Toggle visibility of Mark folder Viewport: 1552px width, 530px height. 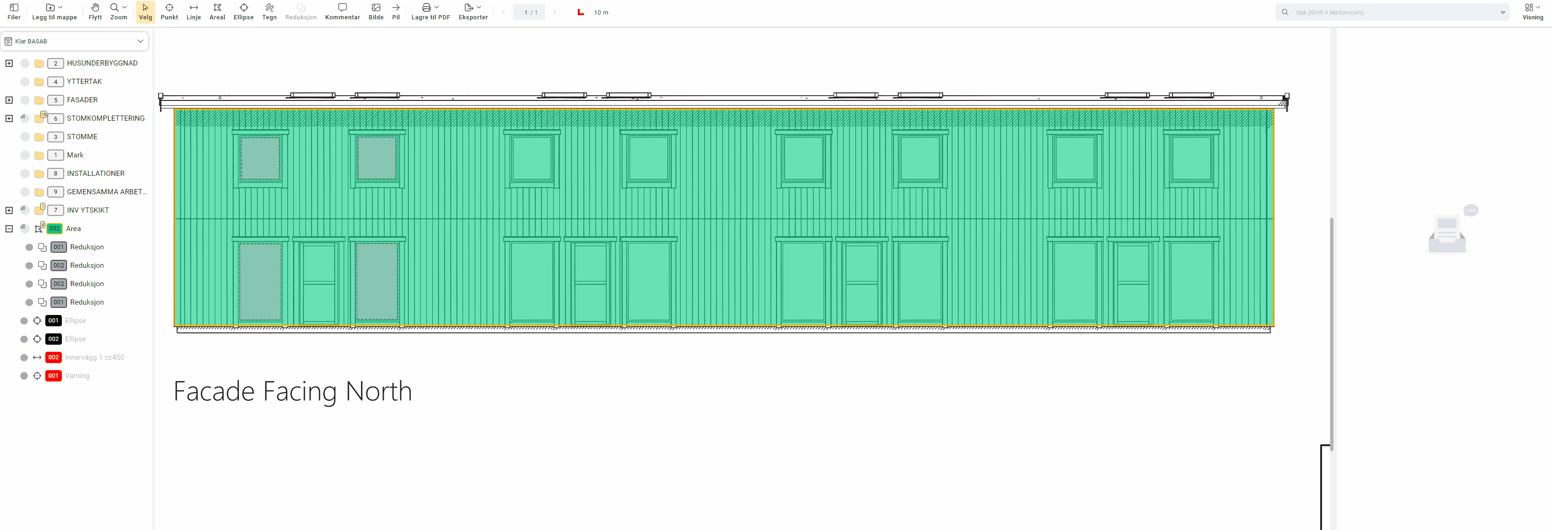pyautogui.click(x=25, y=155)
